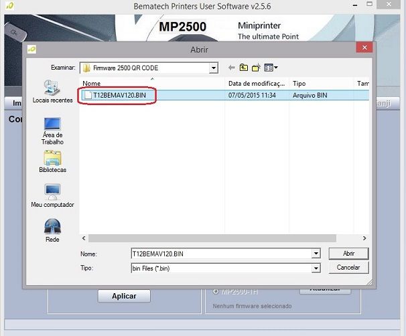
Task: Sort files by Nome column header
Action: tap(151, 84)
